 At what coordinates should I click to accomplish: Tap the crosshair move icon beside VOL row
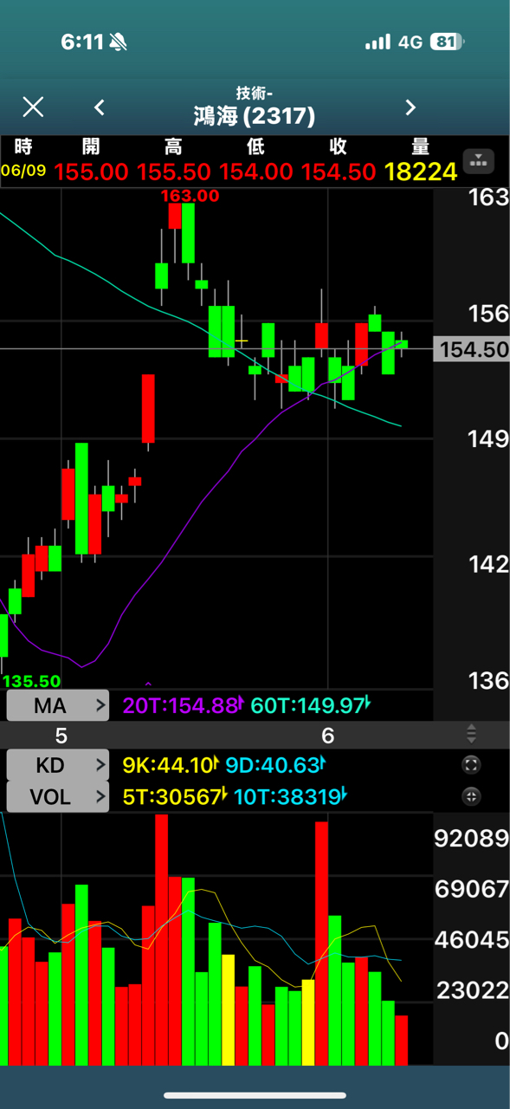[471, 796]
